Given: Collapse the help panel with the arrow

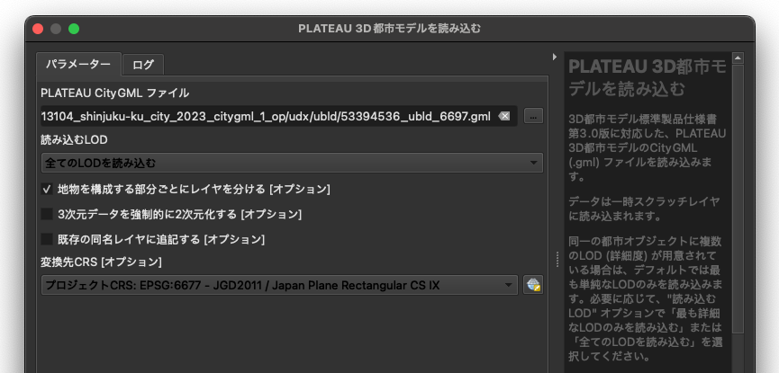Looking at the screenshot, I should (x=555, y=57).
